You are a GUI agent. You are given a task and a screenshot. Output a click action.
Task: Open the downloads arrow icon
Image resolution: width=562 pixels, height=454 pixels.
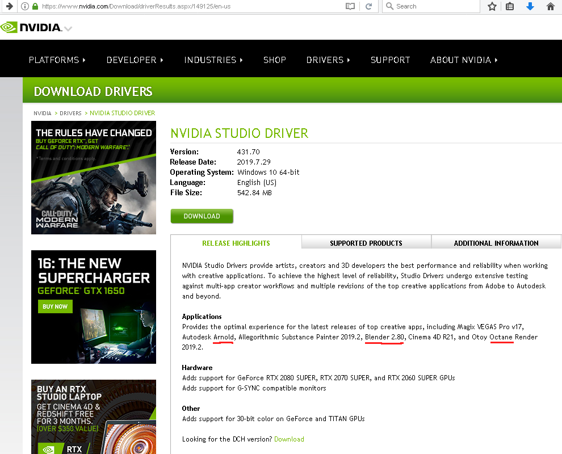point(530,6)
